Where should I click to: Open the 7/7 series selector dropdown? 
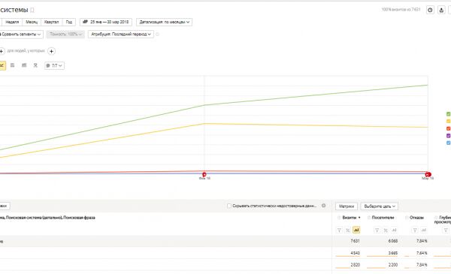(x=54, y=65)
